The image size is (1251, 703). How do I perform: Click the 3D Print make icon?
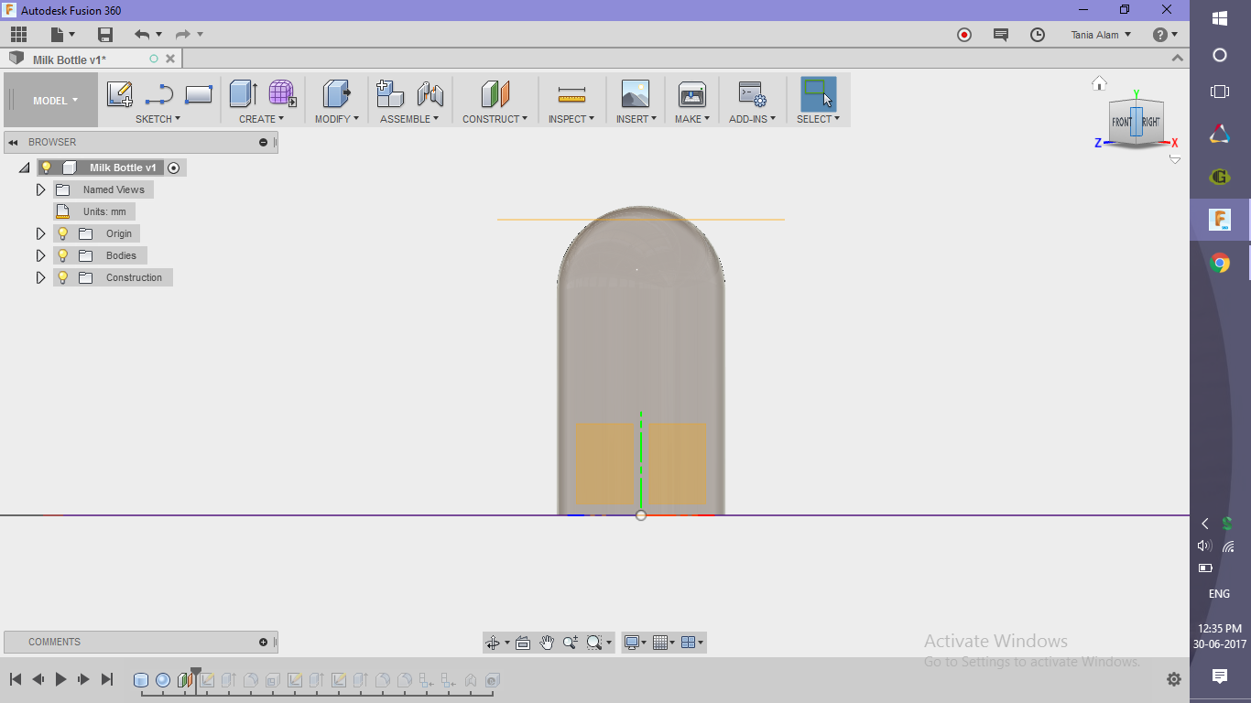(x=692, y=94)
